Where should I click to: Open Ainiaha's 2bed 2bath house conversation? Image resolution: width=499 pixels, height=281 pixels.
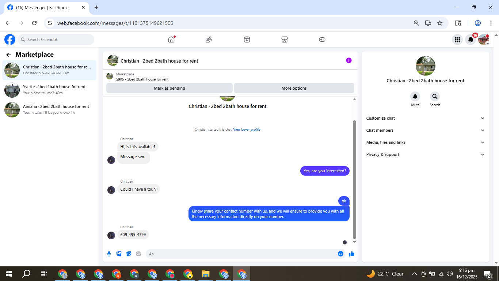[x=49, y=109]
